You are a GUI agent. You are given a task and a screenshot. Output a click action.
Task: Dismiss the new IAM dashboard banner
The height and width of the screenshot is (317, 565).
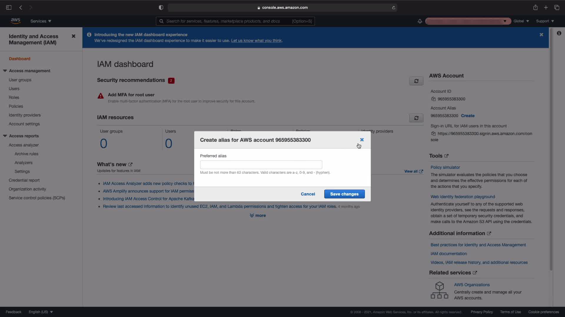541,35
